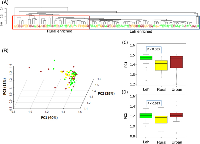Click the yellow Rural box in PC1 boxplot
Viewport: 200px width, 144px height.
click(161, 65)
